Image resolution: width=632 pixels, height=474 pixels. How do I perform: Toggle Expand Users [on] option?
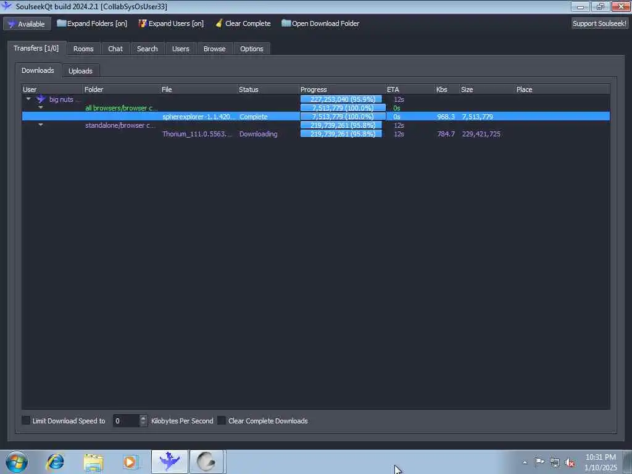click(x=171, y=23)
